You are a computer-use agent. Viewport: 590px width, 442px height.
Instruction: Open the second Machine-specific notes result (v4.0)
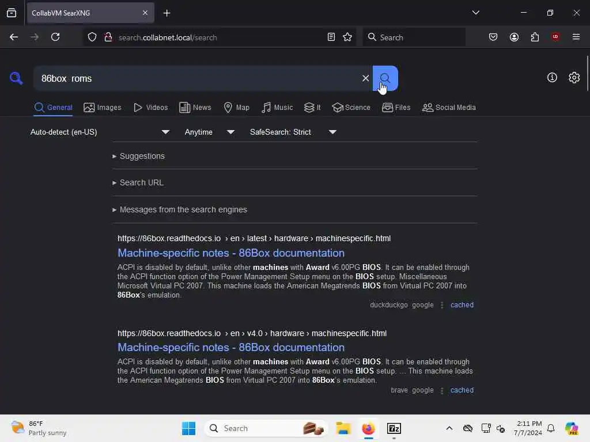click(x=231, y=347)
